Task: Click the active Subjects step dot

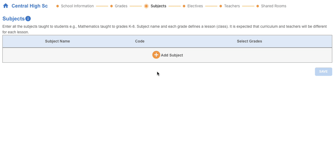Action: [x=146, y=6]
